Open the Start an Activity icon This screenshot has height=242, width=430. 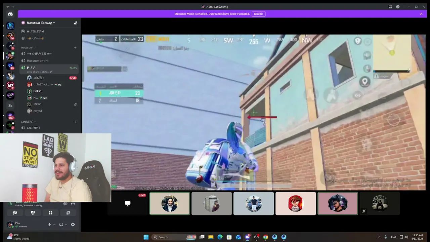[x=50, y=213]
